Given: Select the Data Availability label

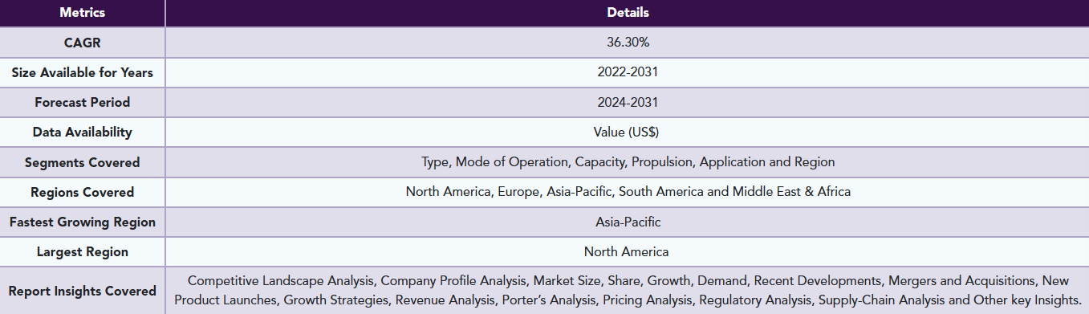Looking at the screenshot, I should click(83, 132).
